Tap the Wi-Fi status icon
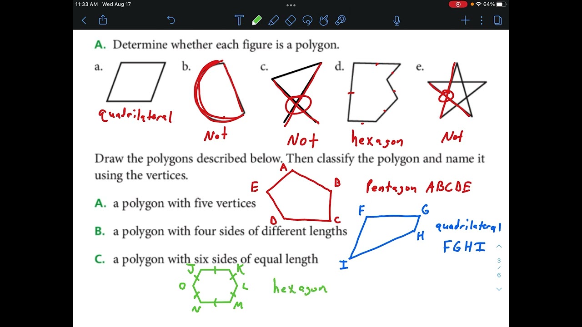Viewport: 582px width, 327px height. click(x=478, y=4)
